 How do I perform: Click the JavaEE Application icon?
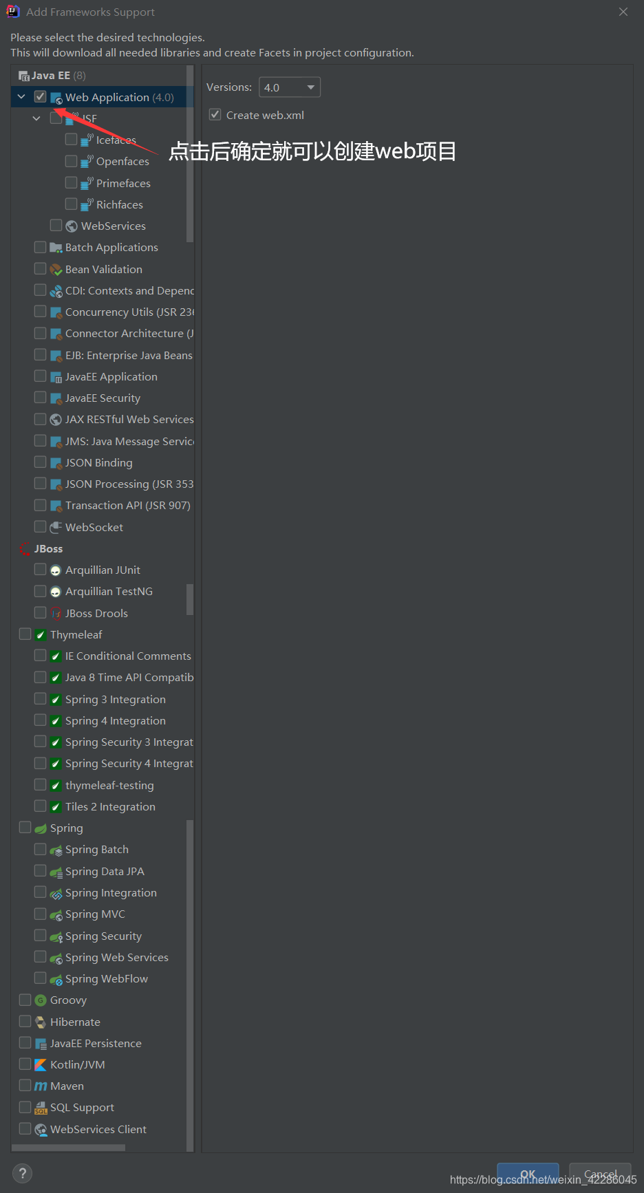click(x=56, y=377)
